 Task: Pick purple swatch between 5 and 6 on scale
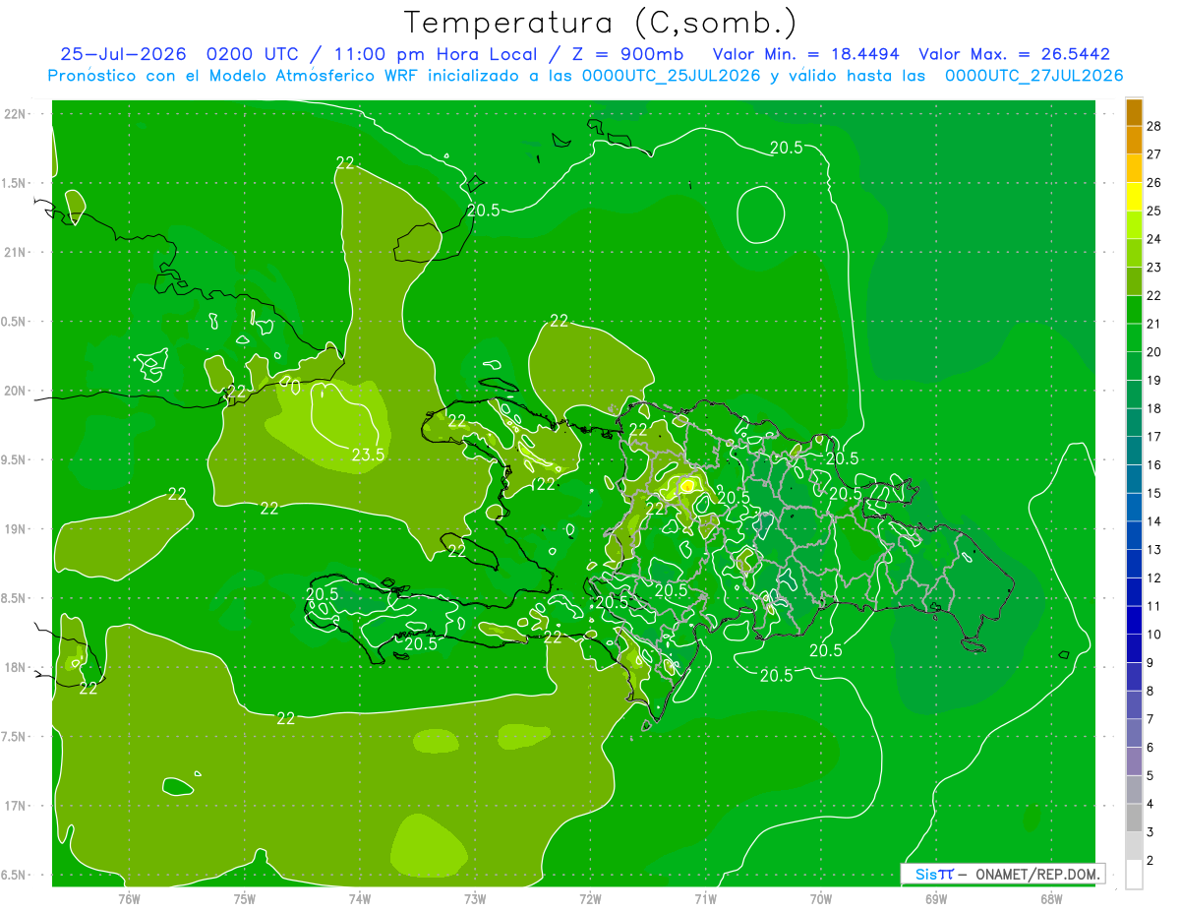click(1135, 761)
